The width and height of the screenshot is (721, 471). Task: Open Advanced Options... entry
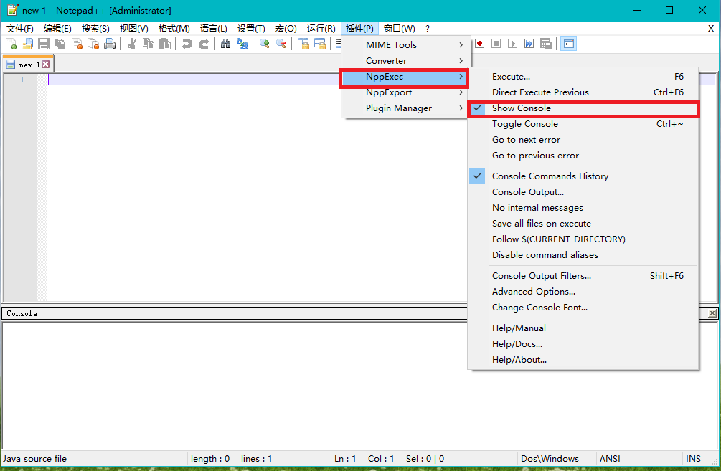click(583, 292)
